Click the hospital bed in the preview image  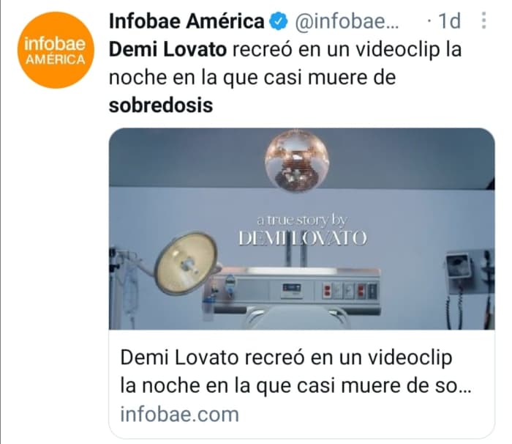(296, 318)
